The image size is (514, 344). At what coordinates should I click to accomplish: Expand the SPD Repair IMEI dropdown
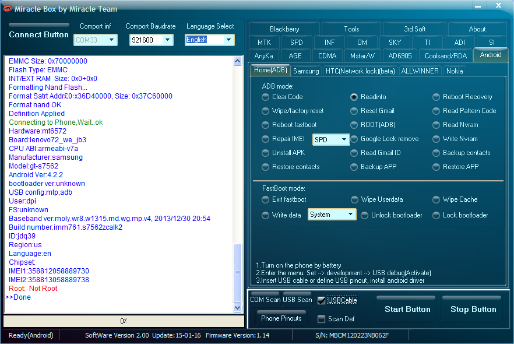tap(330, 140)
